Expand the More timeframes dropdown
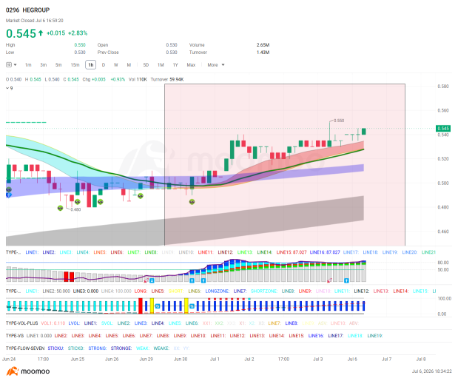 click(216, 65)
